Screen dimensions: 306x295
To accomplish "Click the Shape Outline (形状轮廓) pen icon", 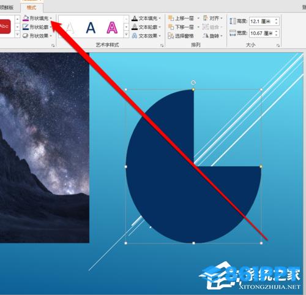I will [26, 27].
